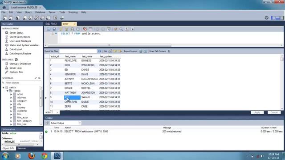Click the refresh result set icon

tap(99, 51)
